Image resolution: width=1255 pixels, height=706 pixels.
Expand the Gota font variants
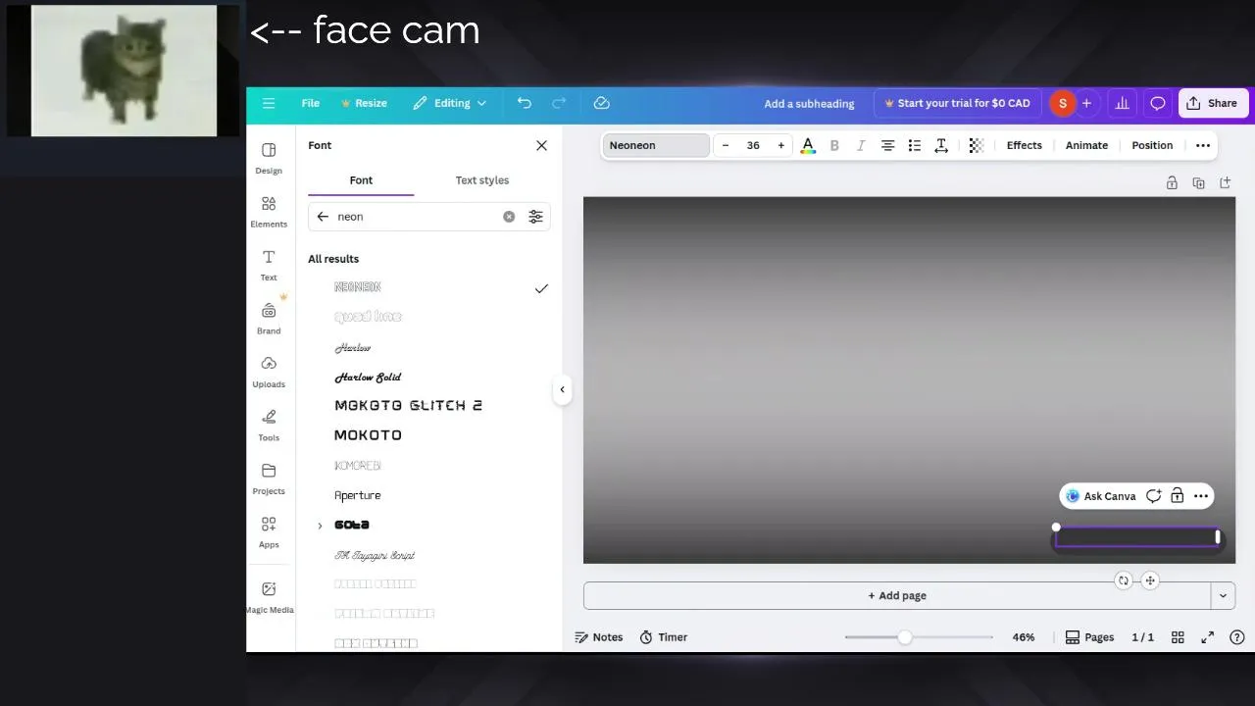click(320, 527)
